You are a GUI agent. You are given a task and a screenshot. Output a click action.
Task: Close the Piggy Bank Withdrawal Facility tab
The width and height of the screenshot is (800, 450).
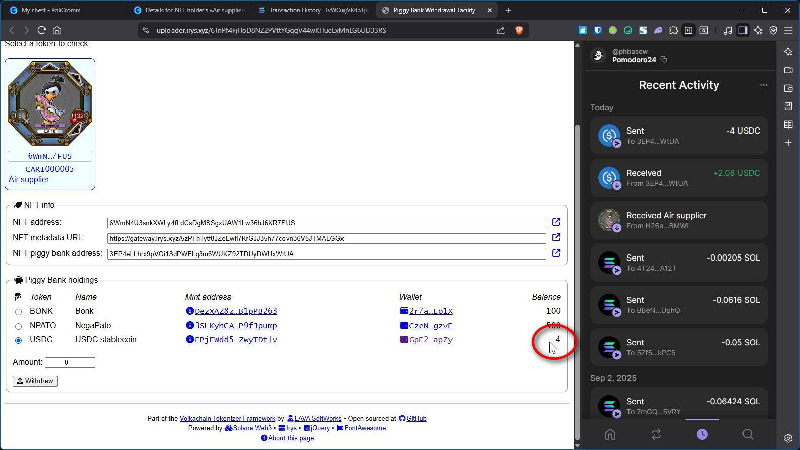pos(489,10)
